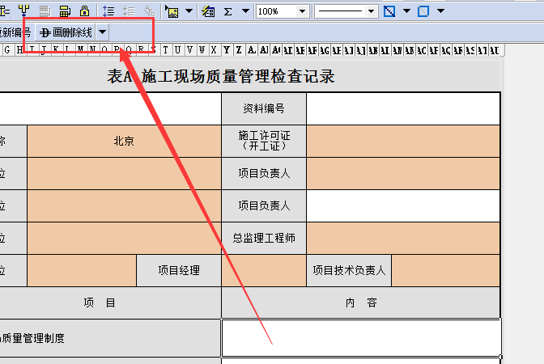Viewport: 544px width, 364px height.
Task: Click the diagonal line border icon
Action: [389, 11]
